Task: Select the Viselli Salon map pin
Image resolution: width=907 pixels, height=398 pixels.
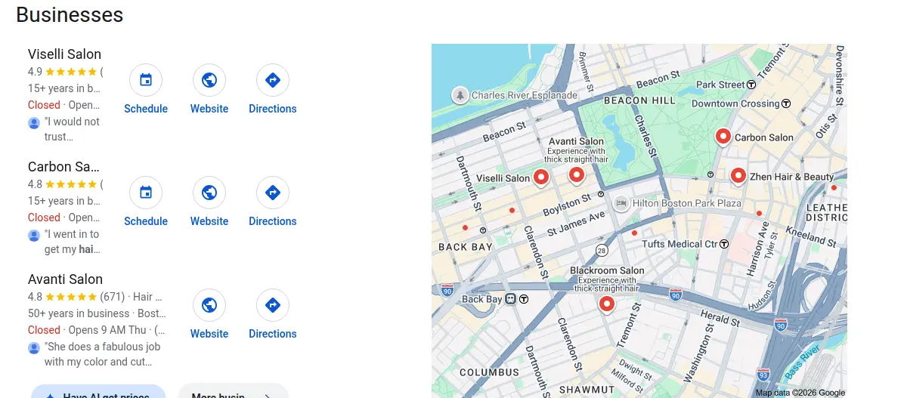Action: pyautogui.click(x=540, y=177)
